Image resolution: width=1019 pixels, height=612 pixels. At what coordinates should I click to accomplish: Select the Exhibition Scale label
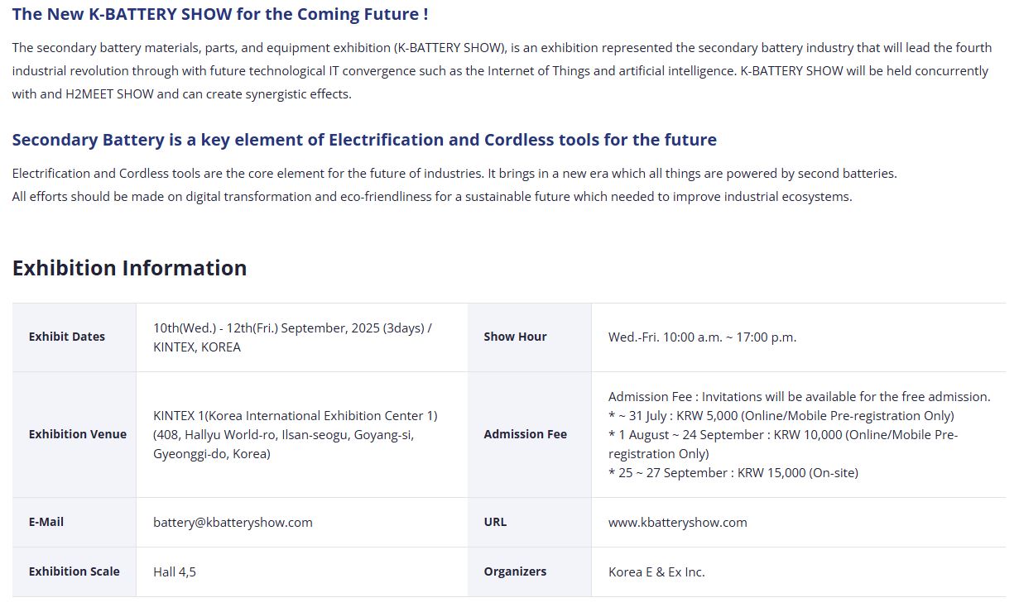click(75, 571)
